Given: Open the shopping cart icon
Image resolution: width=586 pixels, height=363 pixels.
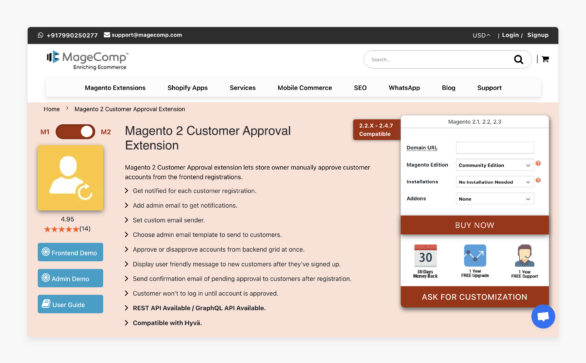Looking at the screenshot, I should click(x=545, y=59).
